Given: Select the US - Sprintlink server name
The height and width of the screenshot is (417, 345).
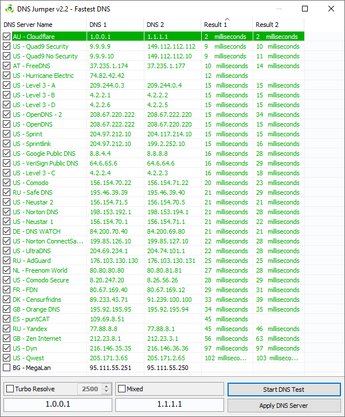Looking at the screenshot, I should point(32,144).
